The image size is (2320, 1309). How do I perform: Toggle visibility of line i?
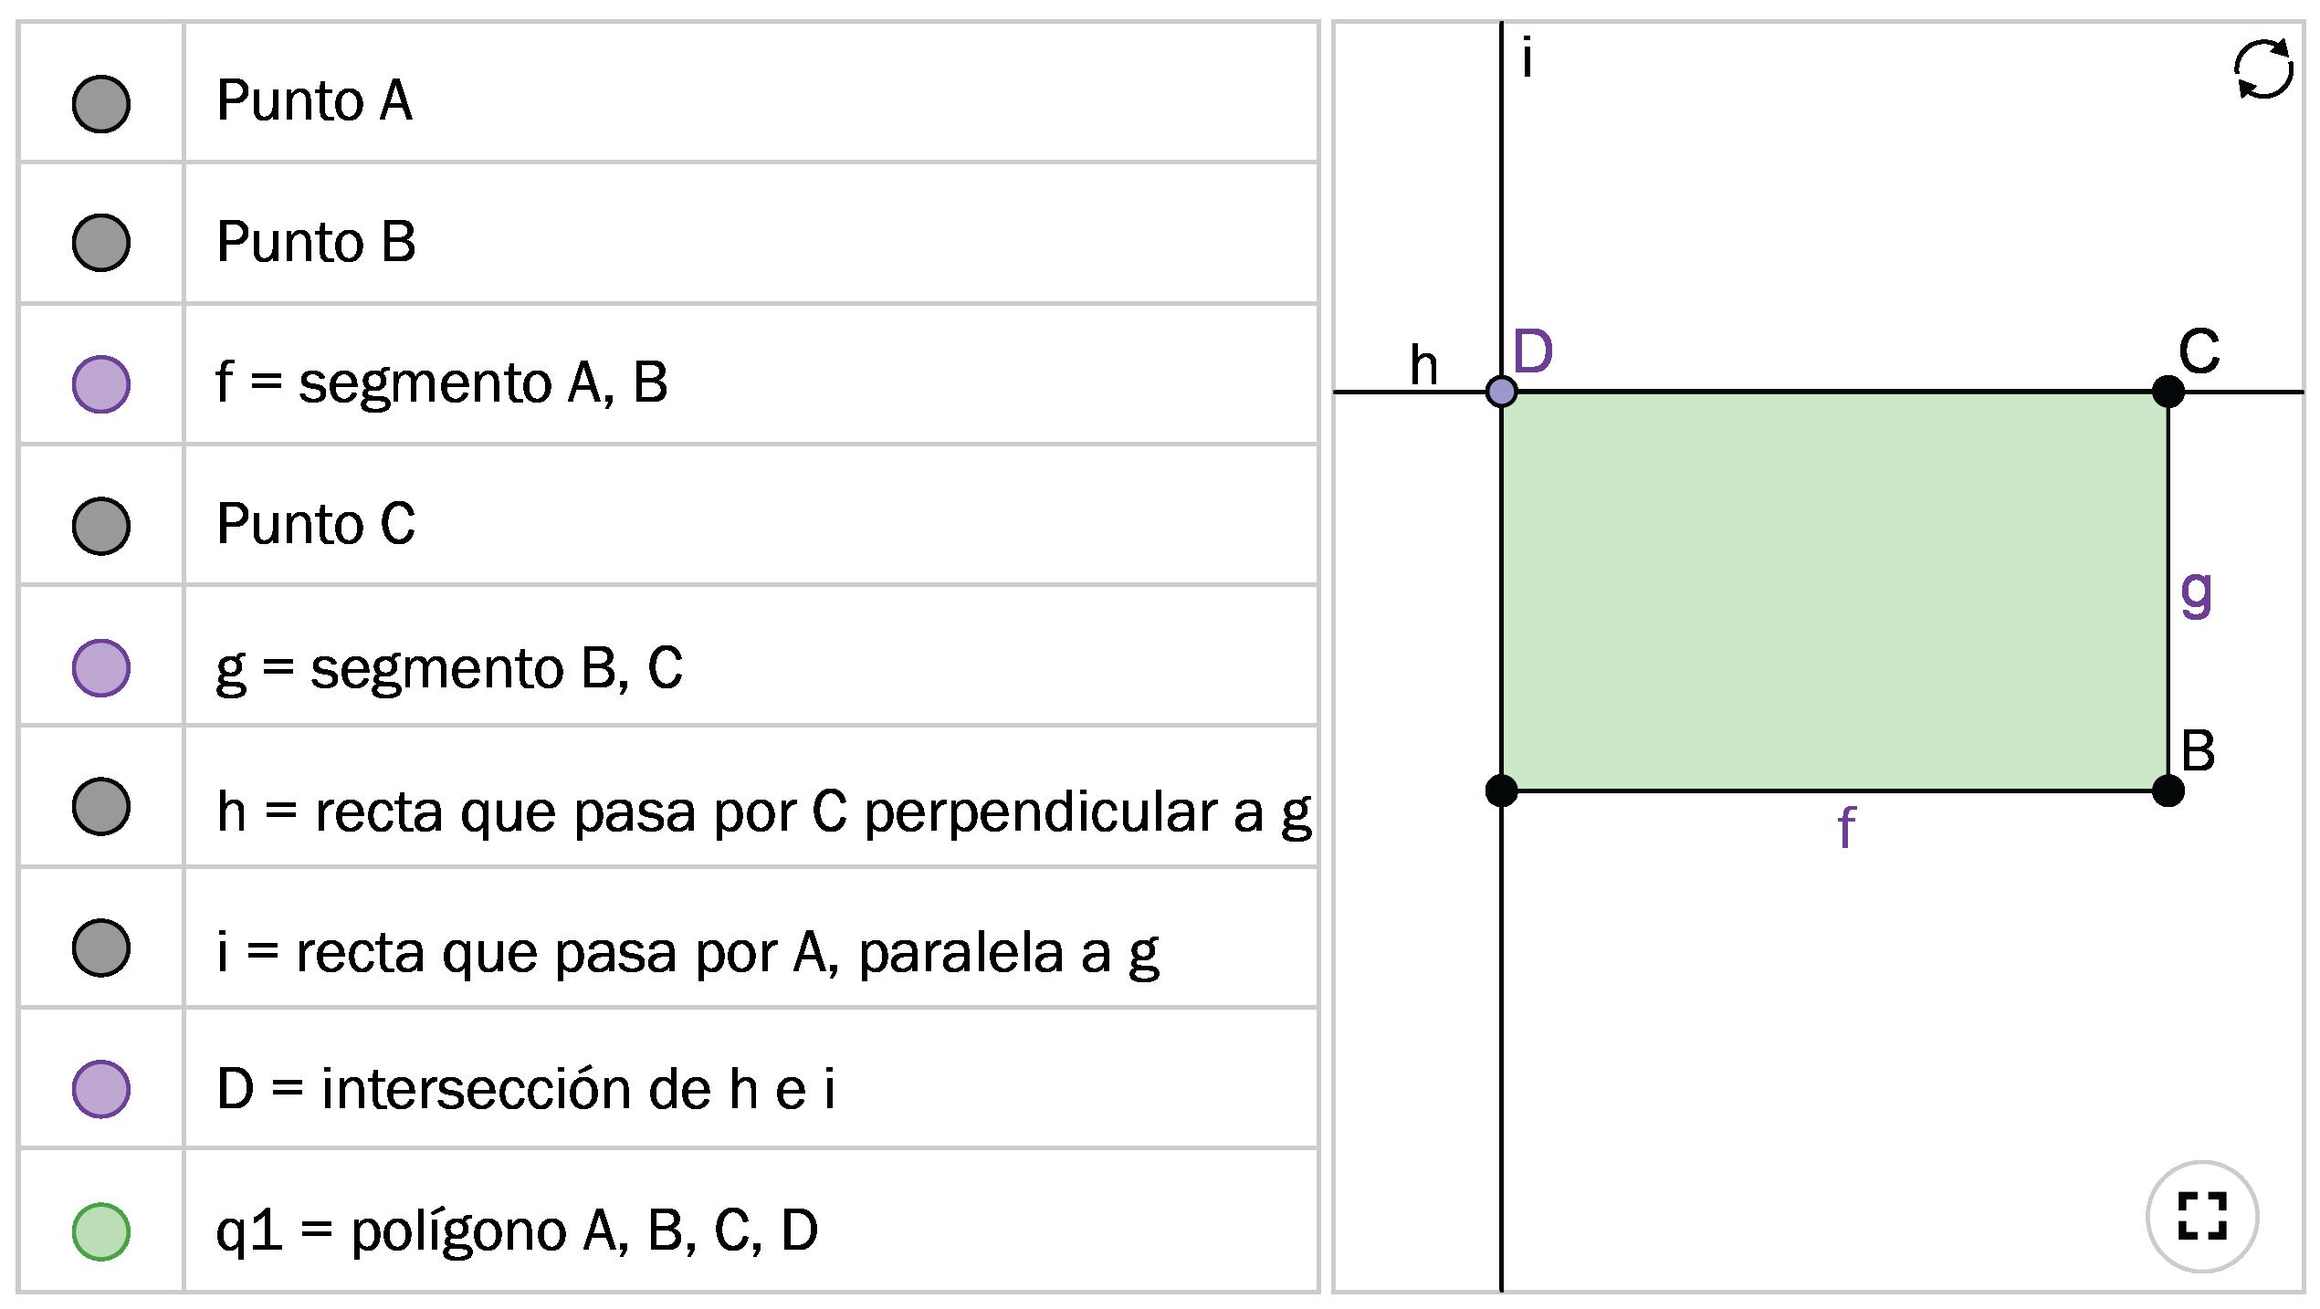point(100,948)
